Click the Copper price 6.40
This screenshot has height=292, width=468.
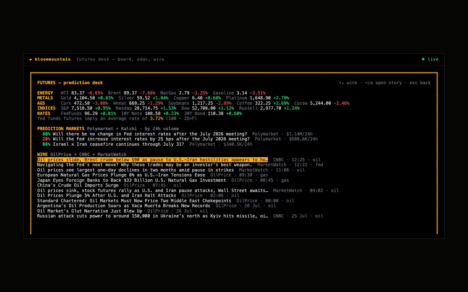[197, 98]
